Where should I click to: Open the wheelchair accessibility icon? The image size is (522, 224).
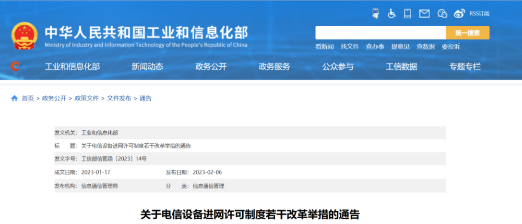391,14
